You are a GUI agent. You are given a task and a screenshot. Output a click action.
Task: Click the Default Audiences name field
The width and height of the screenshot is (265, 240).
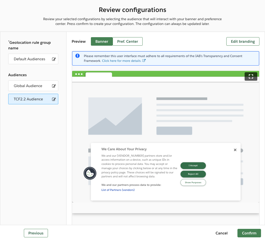tap(33, 59)
